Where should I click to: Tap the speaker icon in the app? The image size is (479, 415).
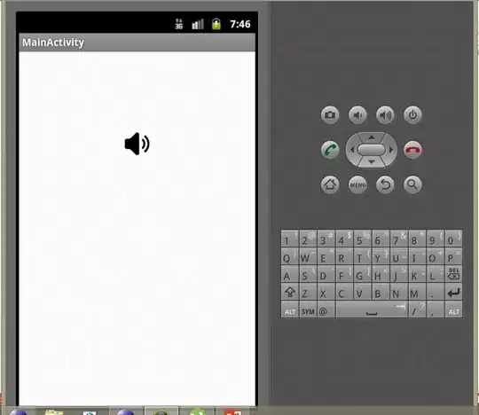tap(137, 144)
